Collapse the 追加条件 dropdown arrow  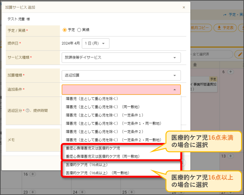(175, 90)
